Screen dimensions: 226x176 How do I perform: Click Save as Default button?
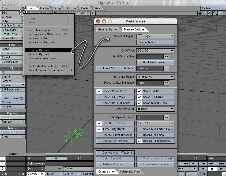tap(156, 42)
